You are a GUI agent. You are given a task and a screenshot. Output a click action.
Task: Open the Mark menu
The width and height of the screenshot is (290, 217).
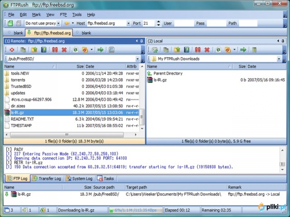pyautogui.click(x=37, y=14)
